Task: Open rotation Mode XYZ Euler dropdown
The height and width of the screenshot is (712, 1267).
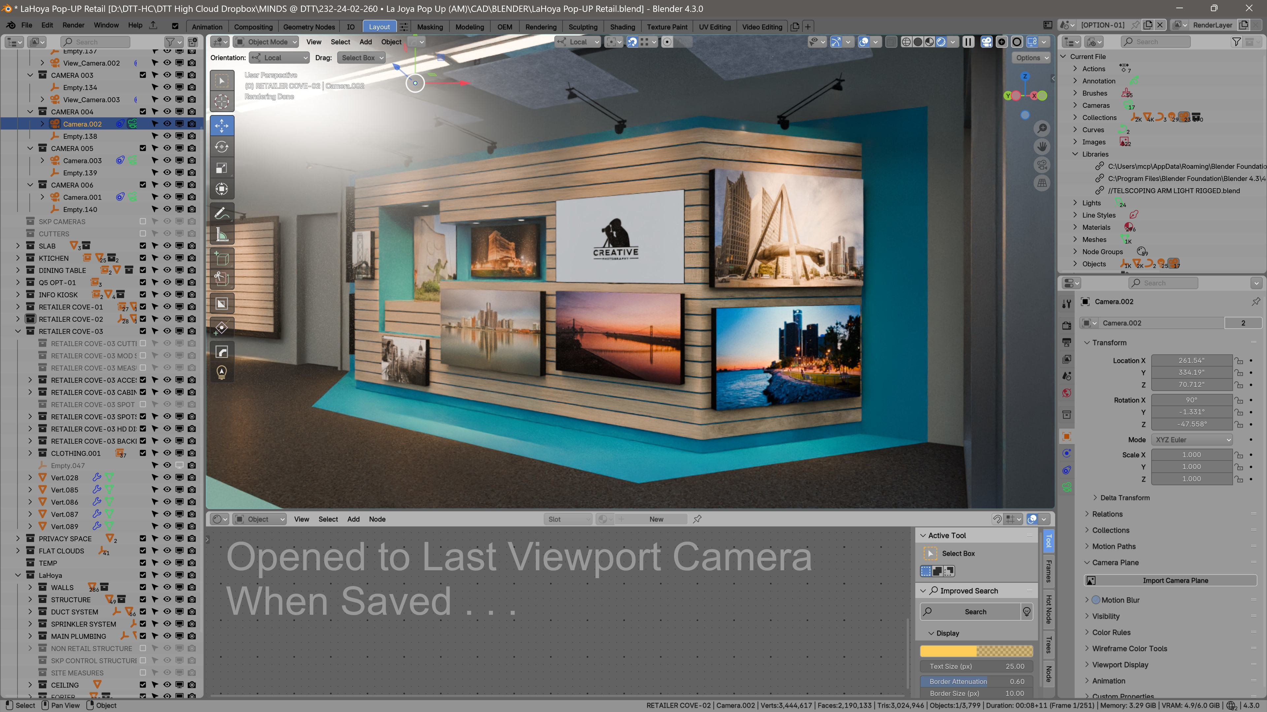Action: (x=1191, y=439)
